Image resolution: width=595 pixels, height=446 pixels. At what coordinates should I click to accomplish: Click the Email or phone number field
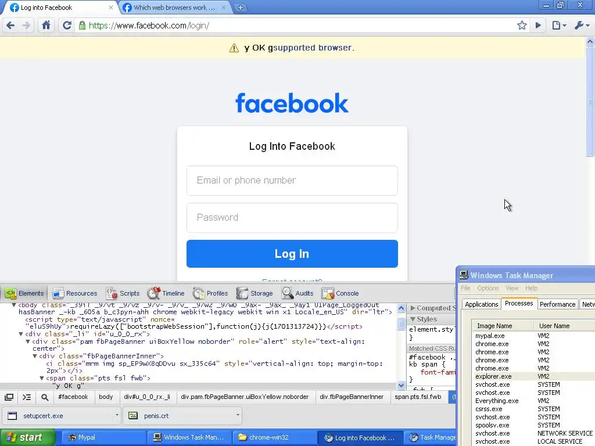pyautogui.click(x=292, y=181)
